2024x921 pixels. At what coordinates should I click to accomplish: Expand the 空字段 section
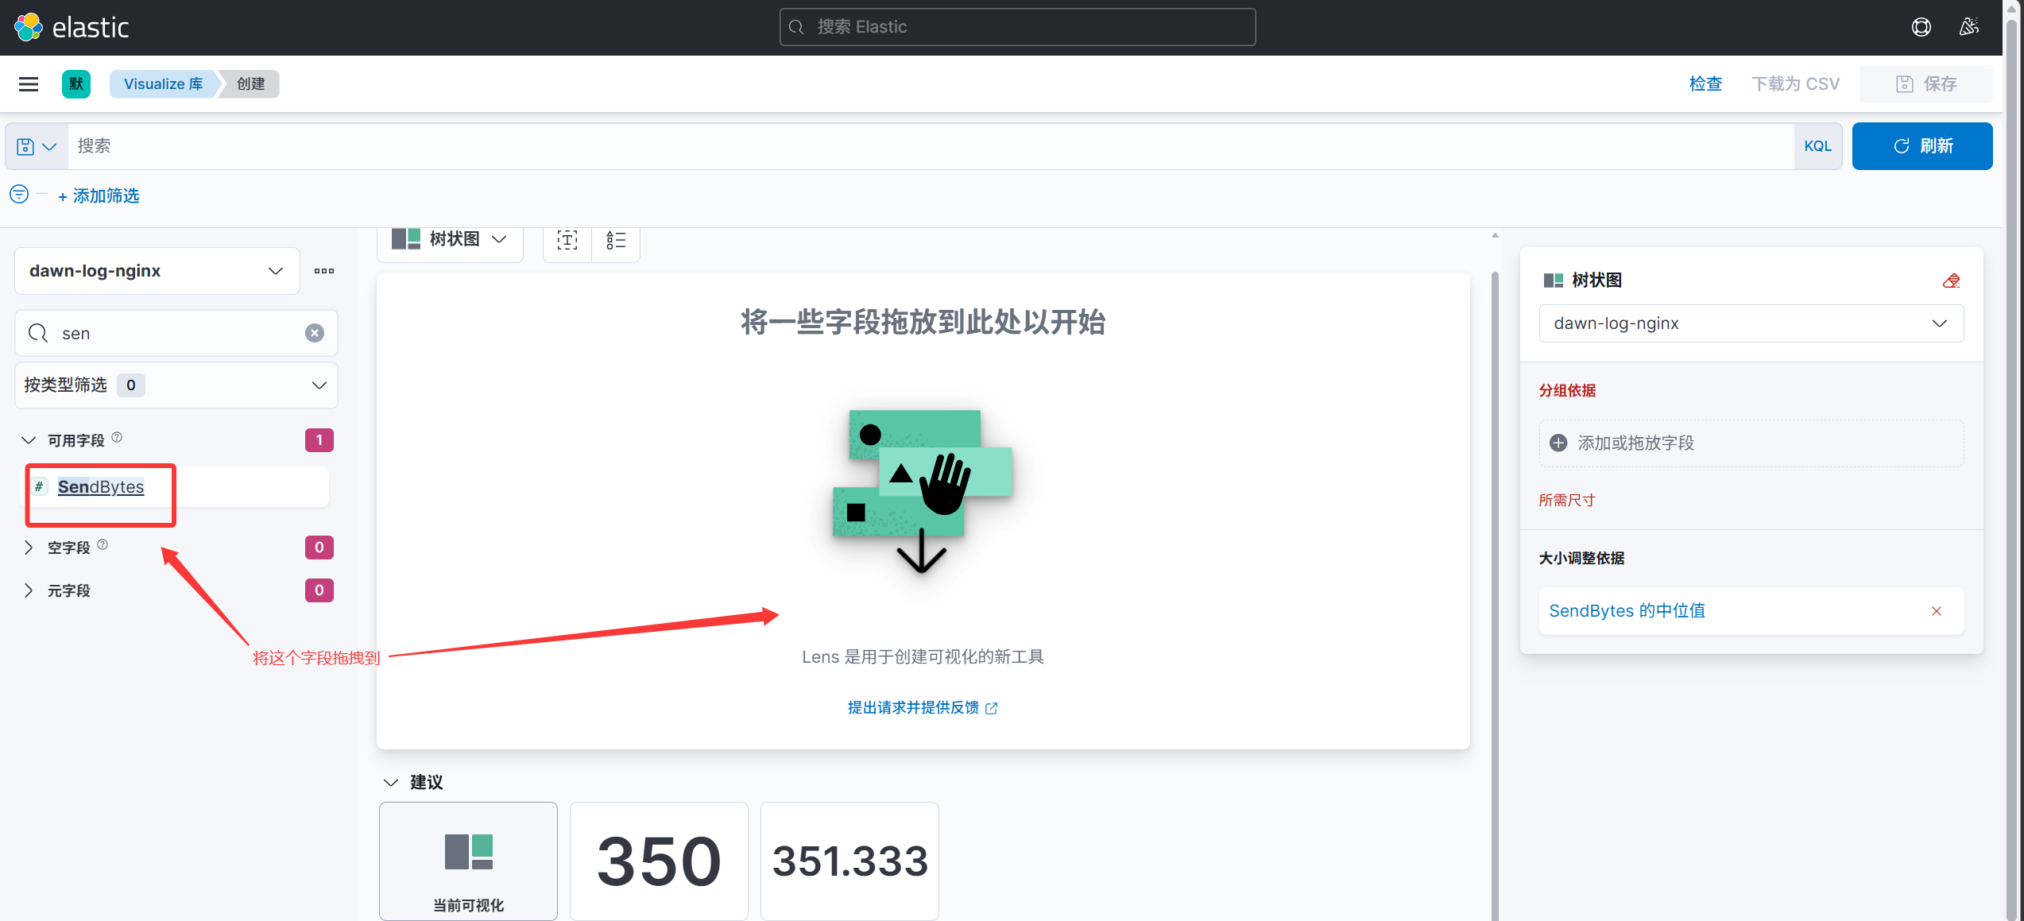pyautogui.click(x=29, y=548)
